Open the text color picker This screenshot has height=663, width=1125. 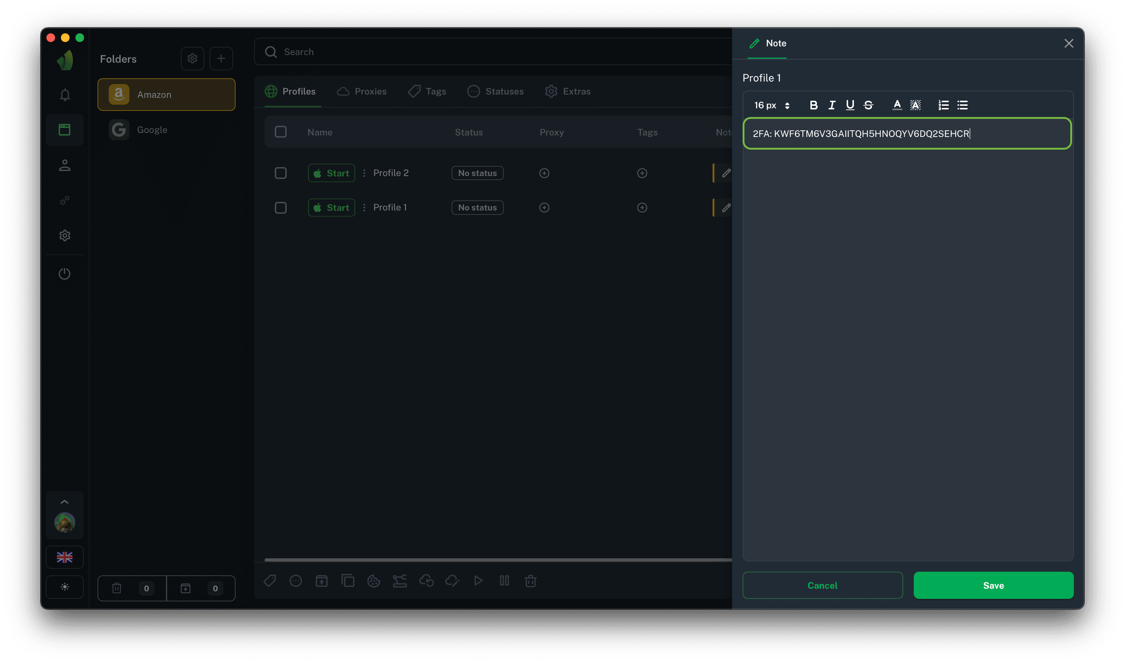pyautogui.click(x=897, y=105)
